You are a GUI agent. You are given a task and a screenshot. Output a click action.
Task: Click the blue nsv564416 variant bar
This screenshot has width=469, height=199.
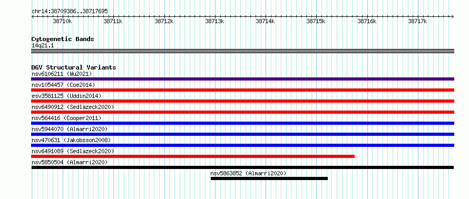(x=242, y=123)
